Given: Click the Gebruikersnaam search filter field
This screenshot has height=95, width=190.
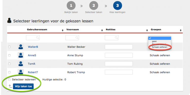Looking at the screenshot, I should [x=33, y=38].
